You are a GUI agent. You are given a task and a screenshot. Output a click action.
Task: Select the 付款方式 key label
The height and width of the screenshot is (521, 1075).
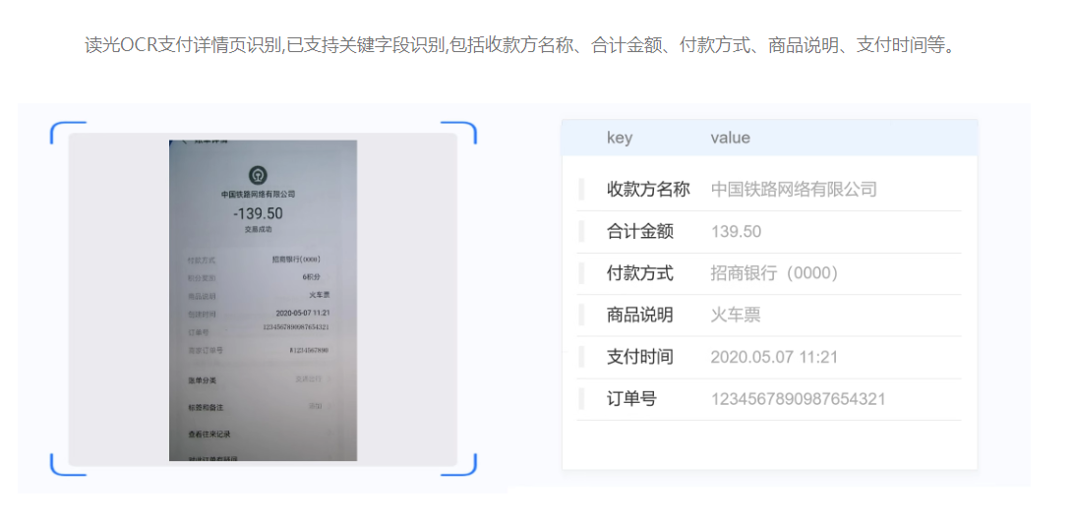[640, 273]
